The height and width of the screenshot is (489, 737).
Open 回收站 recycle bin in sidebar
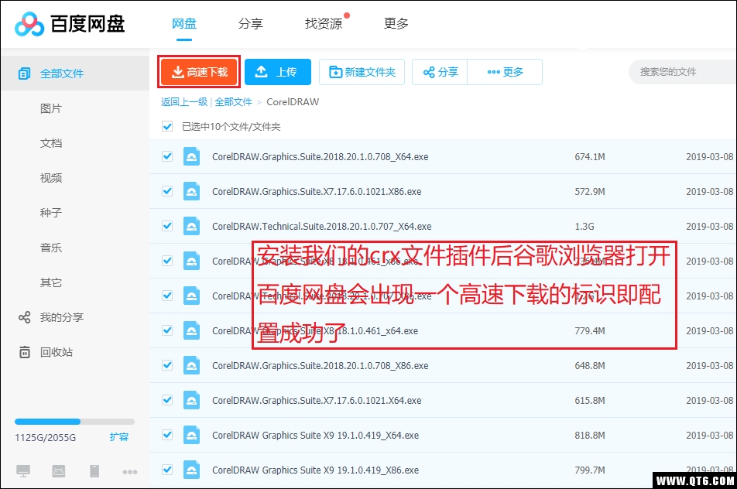pos(57,352)
